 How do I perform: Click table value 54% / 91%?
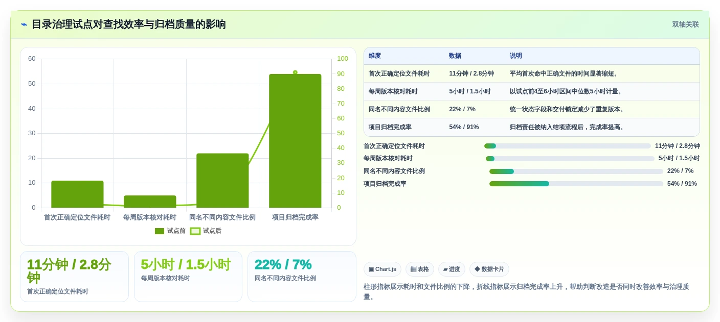464,127
